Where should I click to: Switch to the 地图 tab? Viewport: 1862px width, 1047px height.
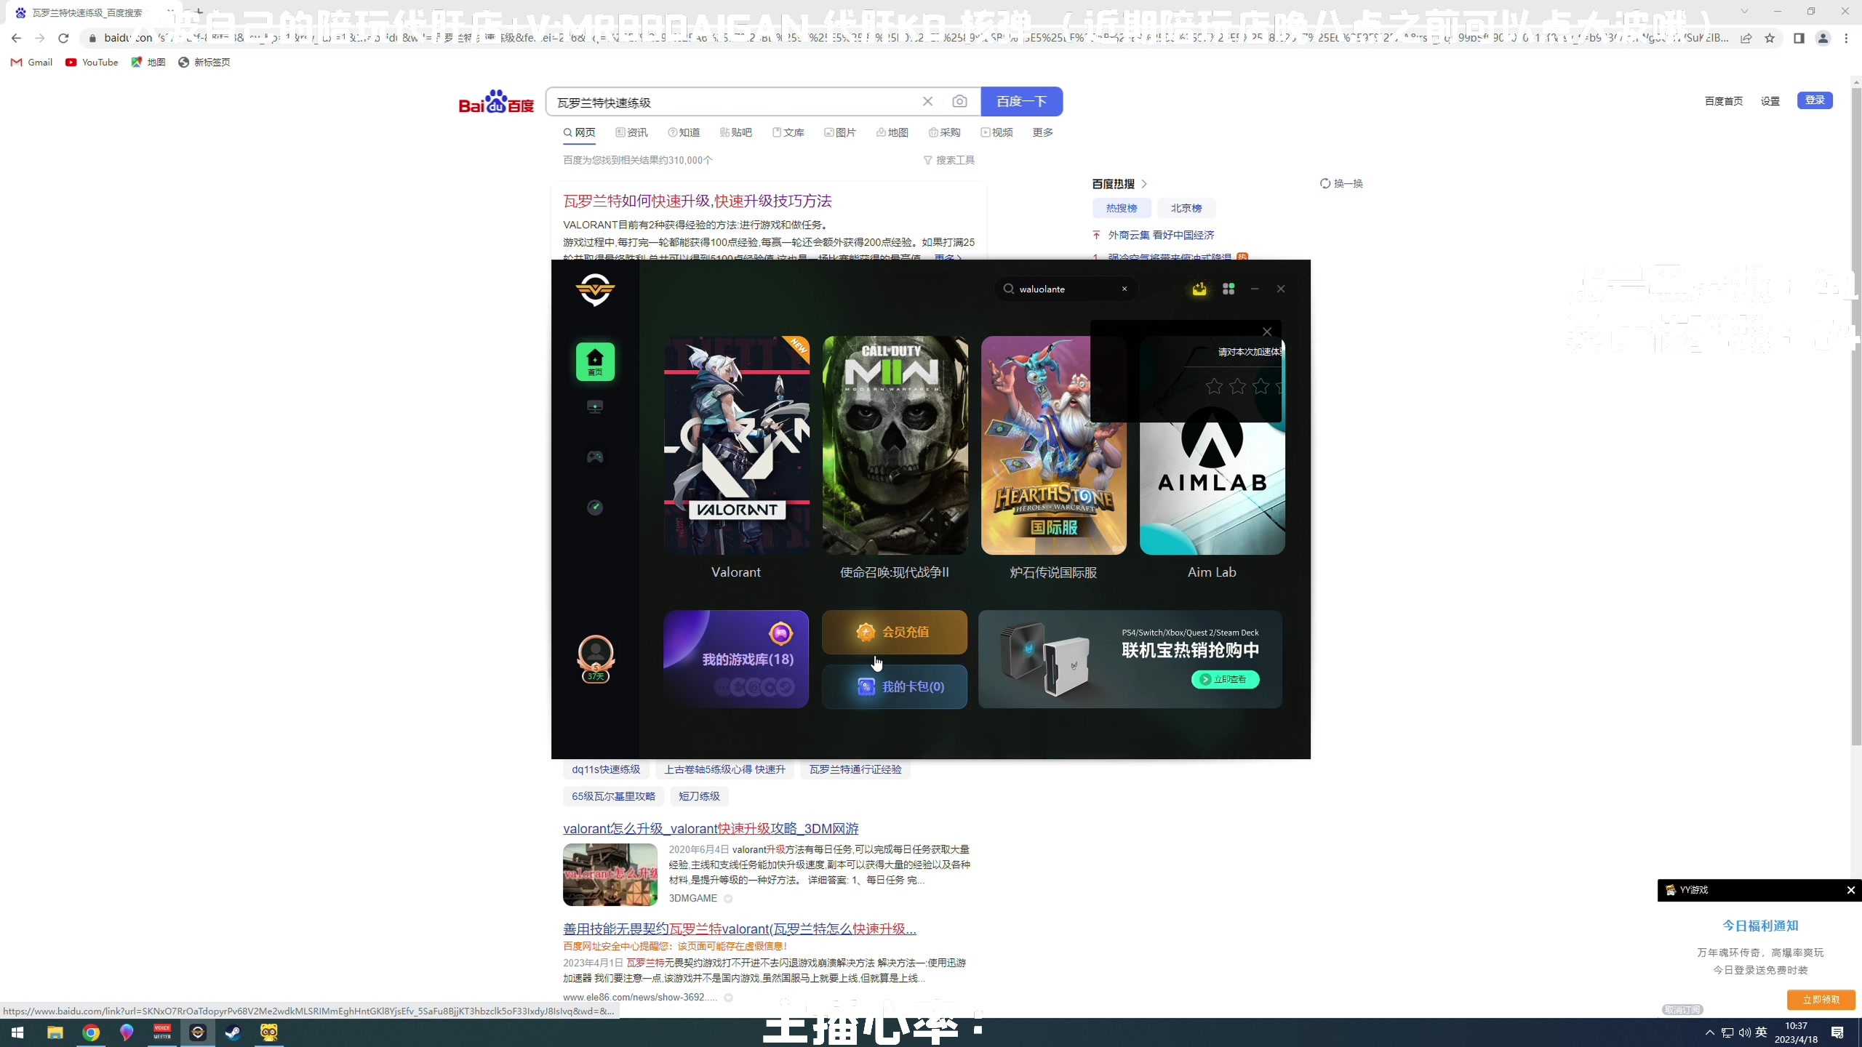892,132
